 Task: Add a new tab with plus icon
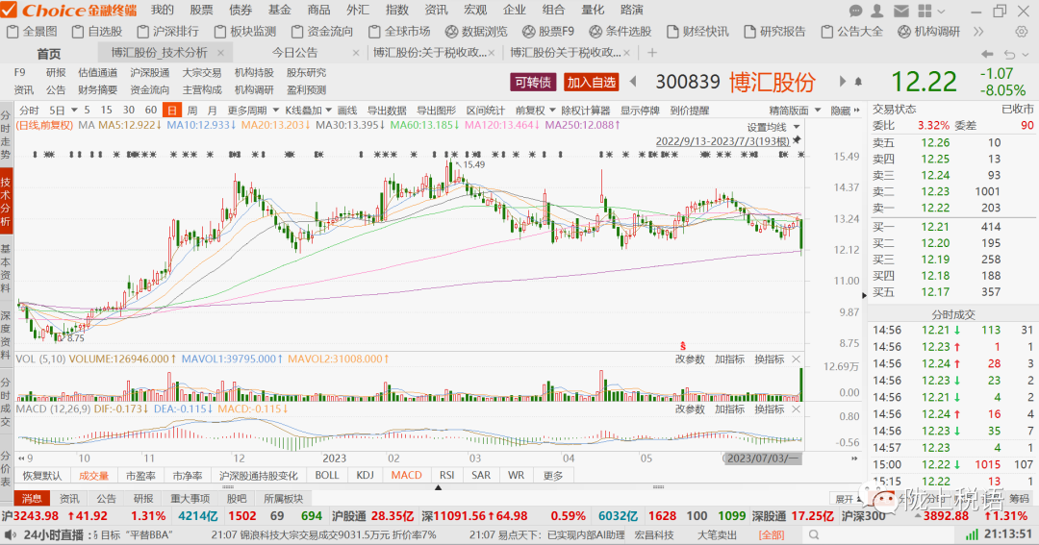pos(652,53)
